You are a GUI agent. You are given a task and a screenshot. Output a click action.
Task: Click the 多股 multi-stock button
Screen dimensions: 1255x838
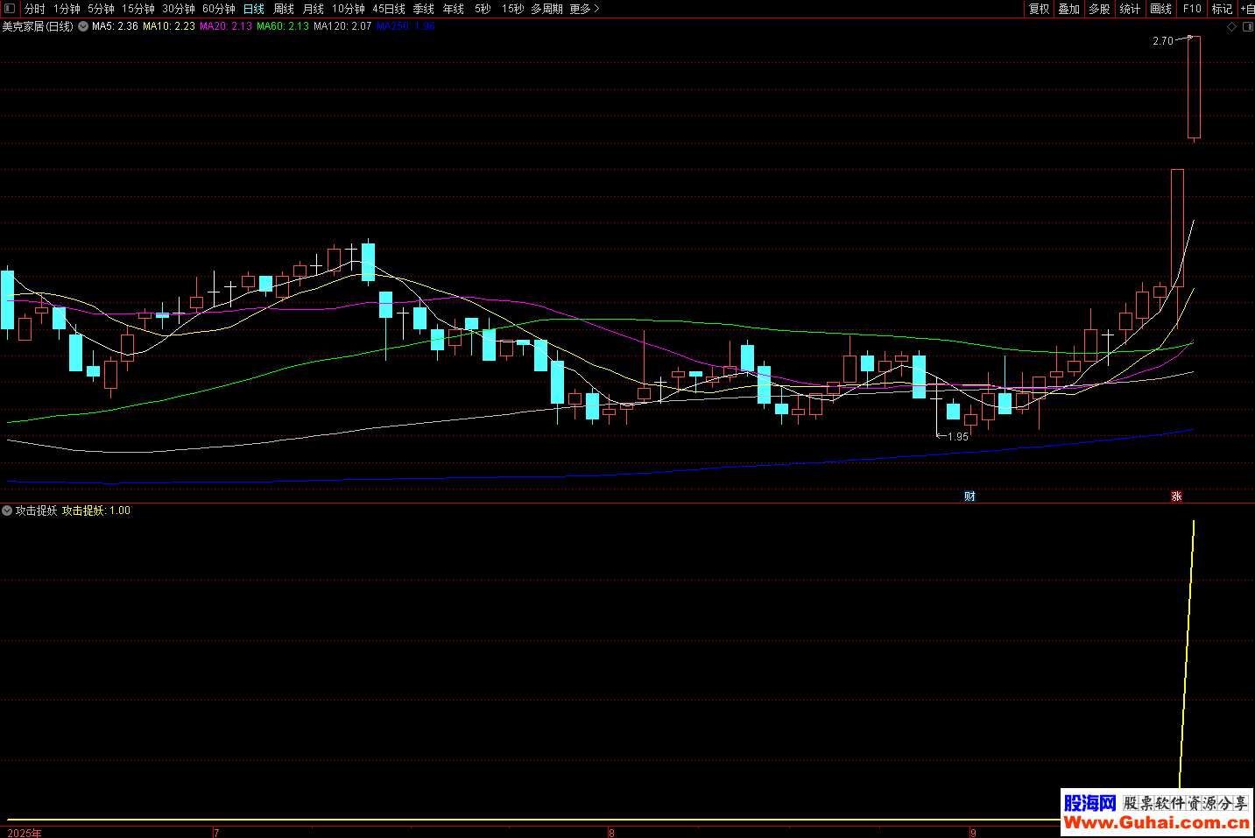coord(1100,9)
